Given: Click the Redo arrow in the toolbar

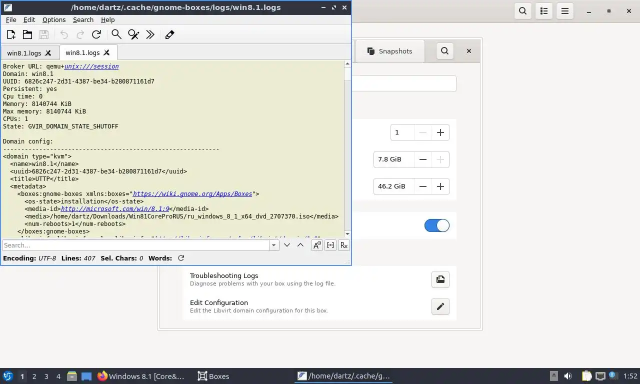Looking at the screenshot, I should pos(80,34).
